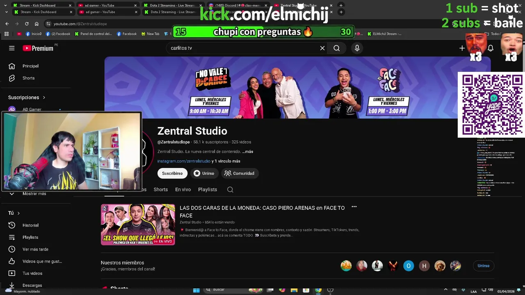Click the live video thumbnail

coord(138,225)
